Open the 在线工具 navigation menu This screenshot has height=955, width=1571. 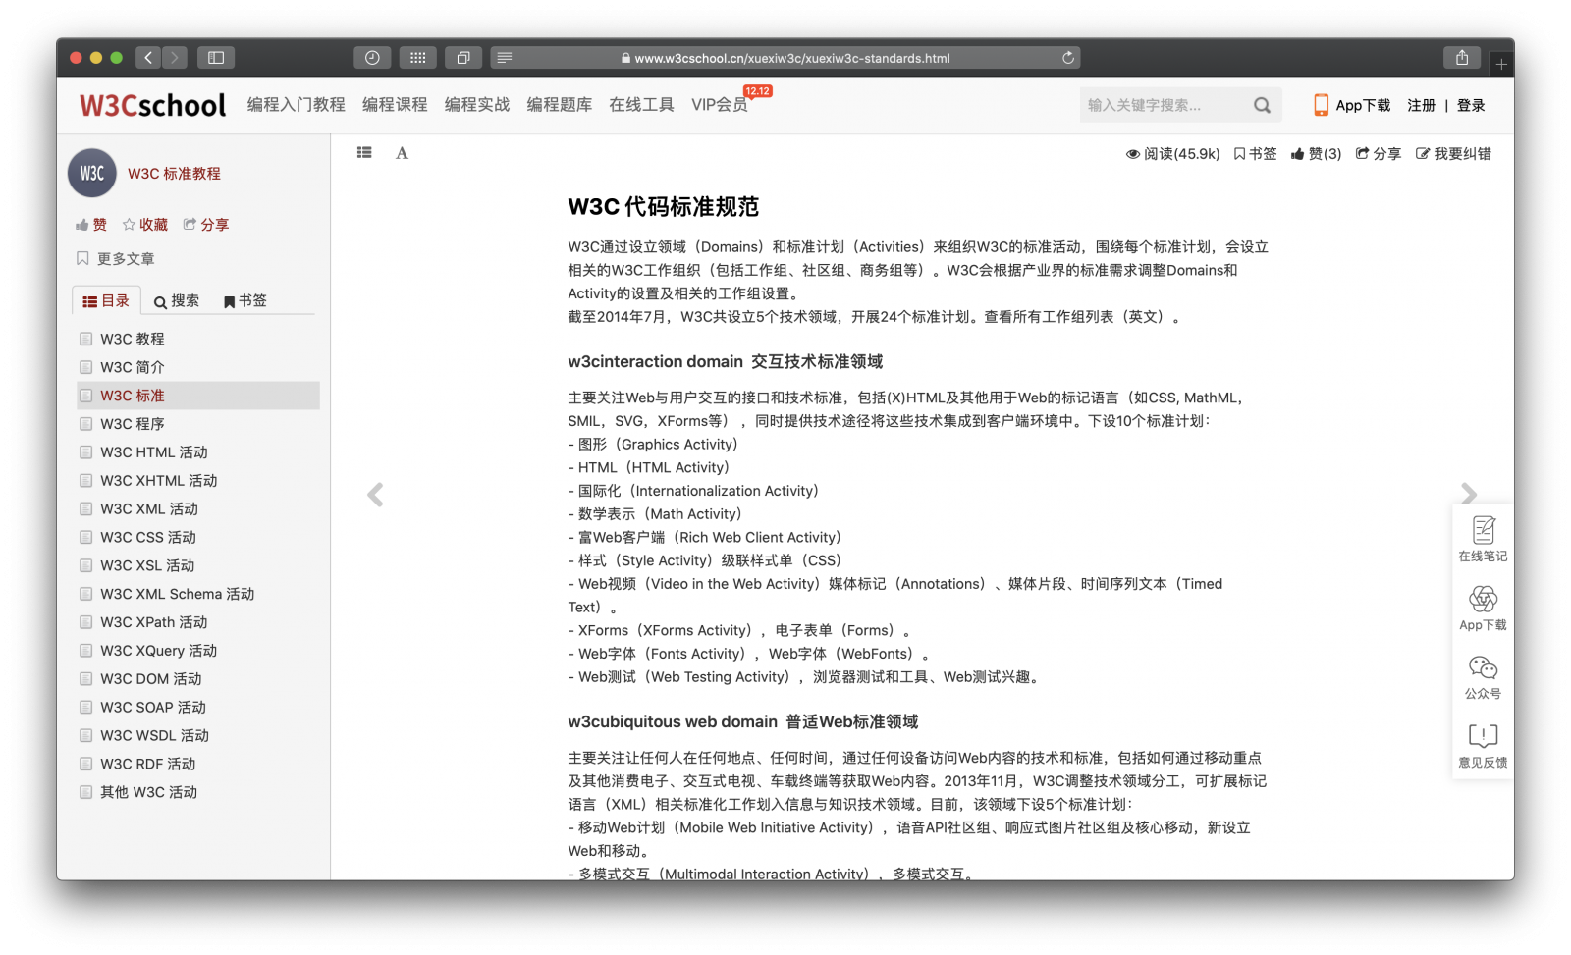point(641,105)
